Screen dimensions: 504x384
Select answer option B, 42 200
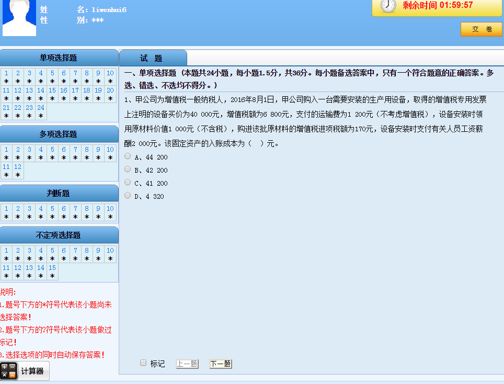(128, 170)
